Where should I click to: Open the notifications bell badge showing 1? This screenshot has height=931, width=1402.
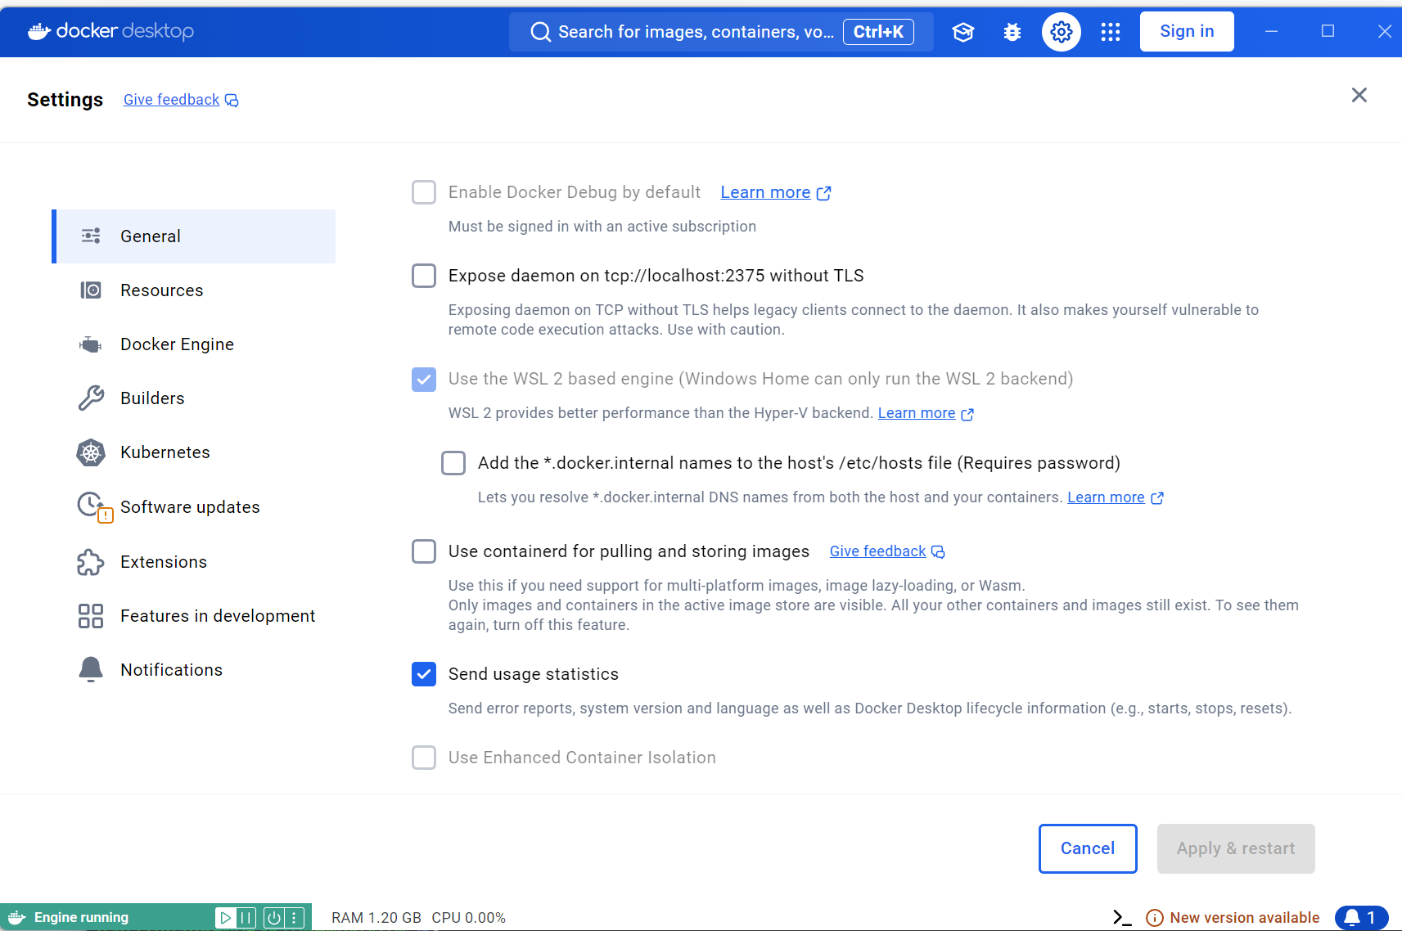(1362, 918)
